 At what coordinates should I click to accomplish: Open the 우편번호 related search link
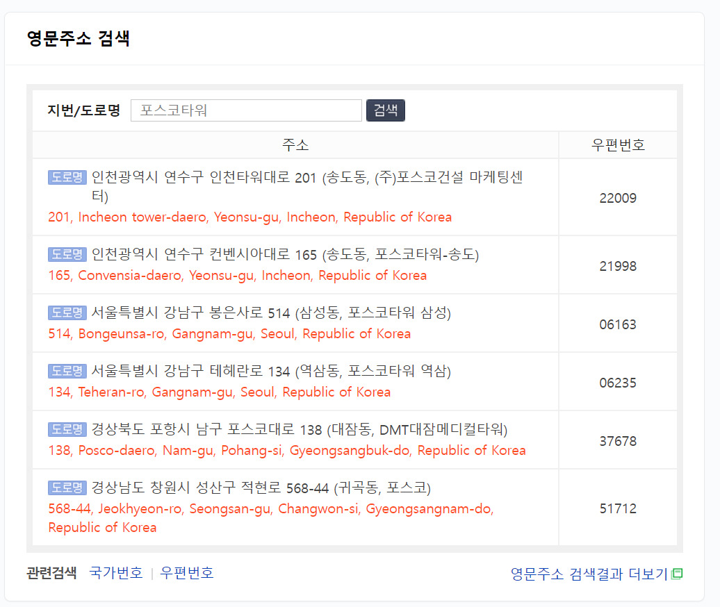pyautogui.click(x=186, y=572)
